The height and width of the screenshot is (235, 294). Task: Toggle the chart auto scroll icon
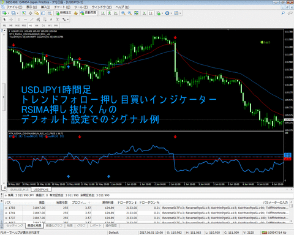click(x=144, y=13)
